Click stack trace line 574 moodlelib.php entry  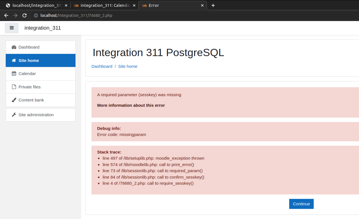coord(148,165)
